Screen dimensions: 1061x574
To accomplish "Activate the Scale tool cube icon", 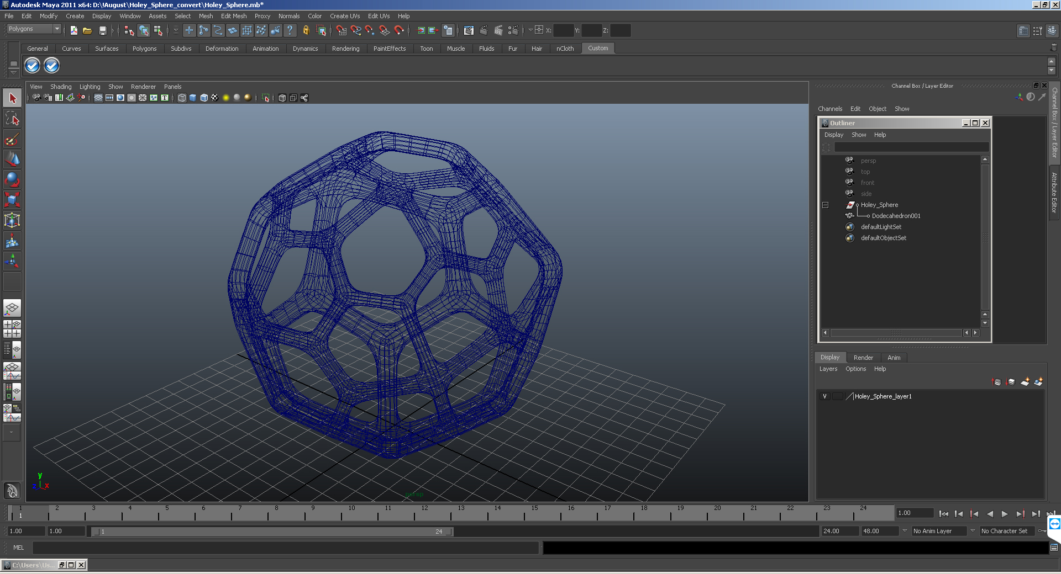I will pos(12,200).
